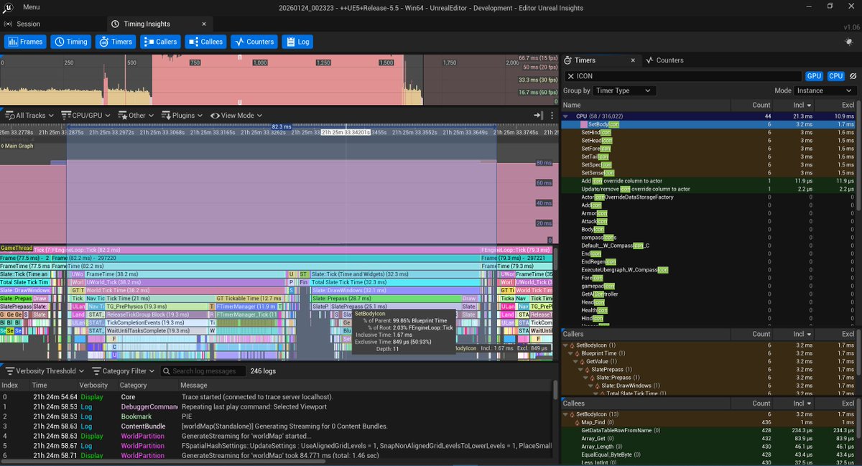Select the SetHeadIcon timer row
Viewport: 862px width, 466px height.
710,140
